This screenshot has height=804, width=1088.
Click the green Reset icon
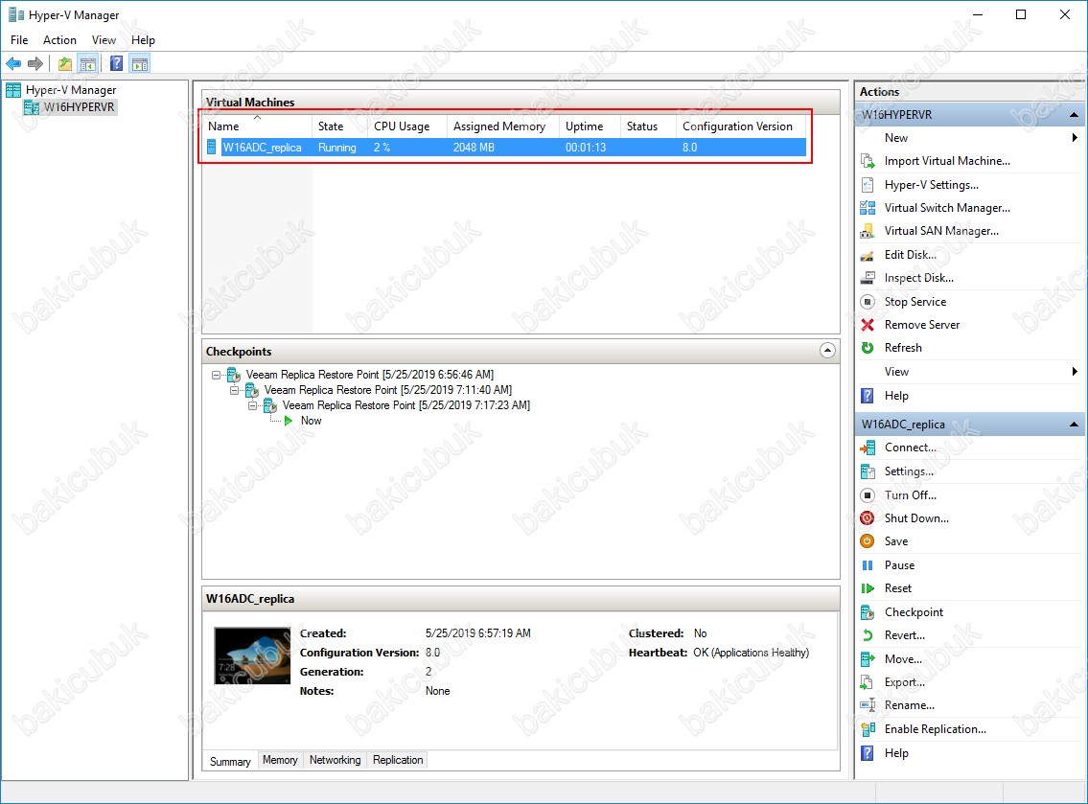(868, 588)
